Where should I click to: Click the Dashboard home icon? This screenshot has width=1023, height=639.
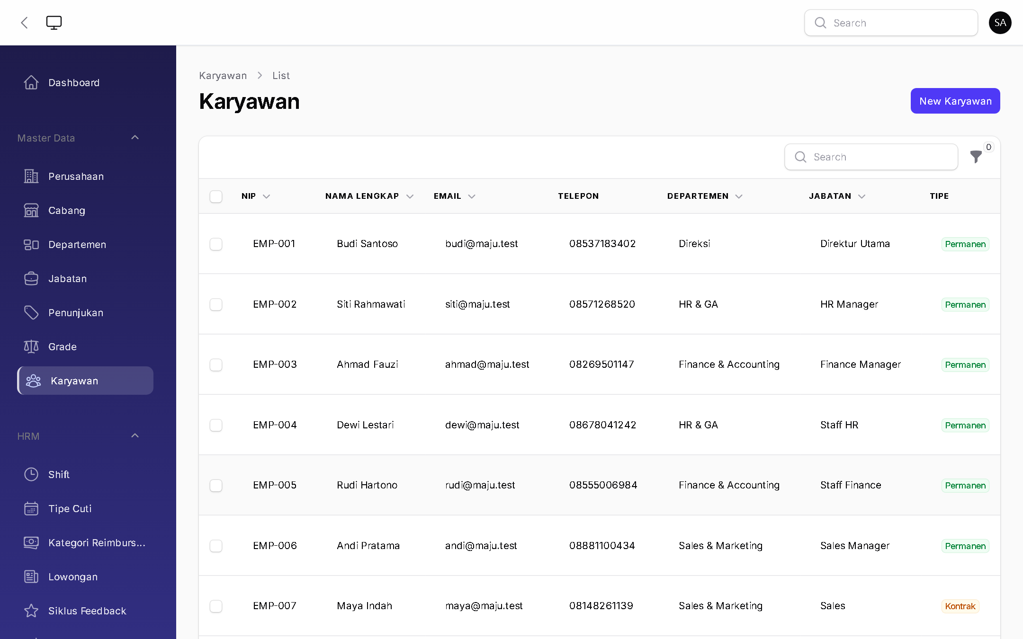click(31, 82)
